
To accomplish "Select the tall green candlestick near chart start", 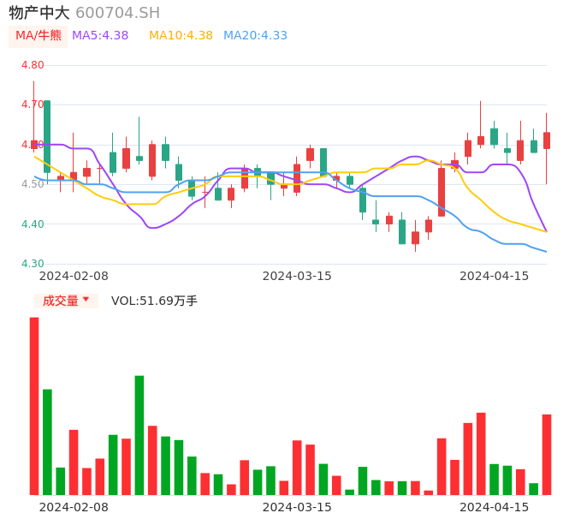I will 47,135.
